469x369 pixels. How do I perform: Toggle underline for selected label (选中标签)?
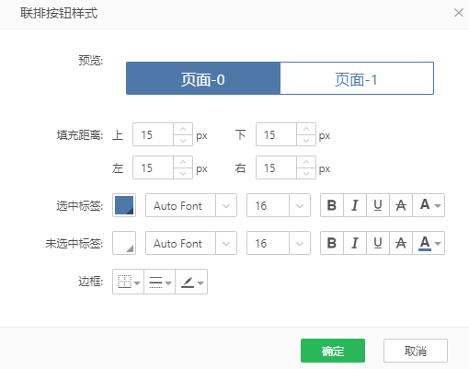tap(378, 205)
